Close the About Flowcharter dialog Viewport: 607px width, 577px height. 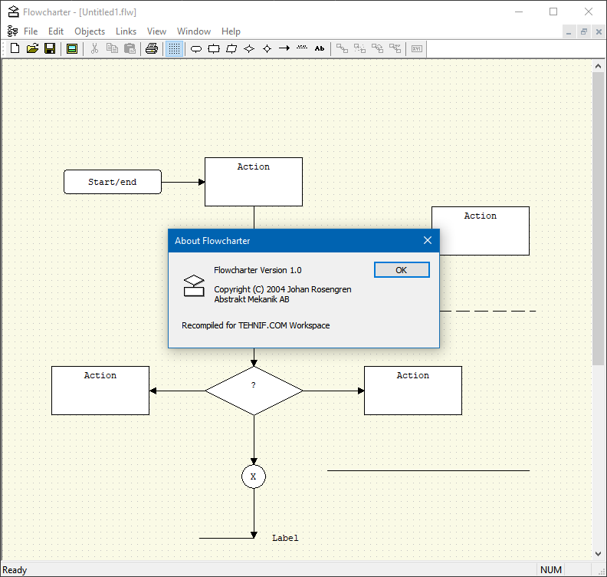[428, 240]
